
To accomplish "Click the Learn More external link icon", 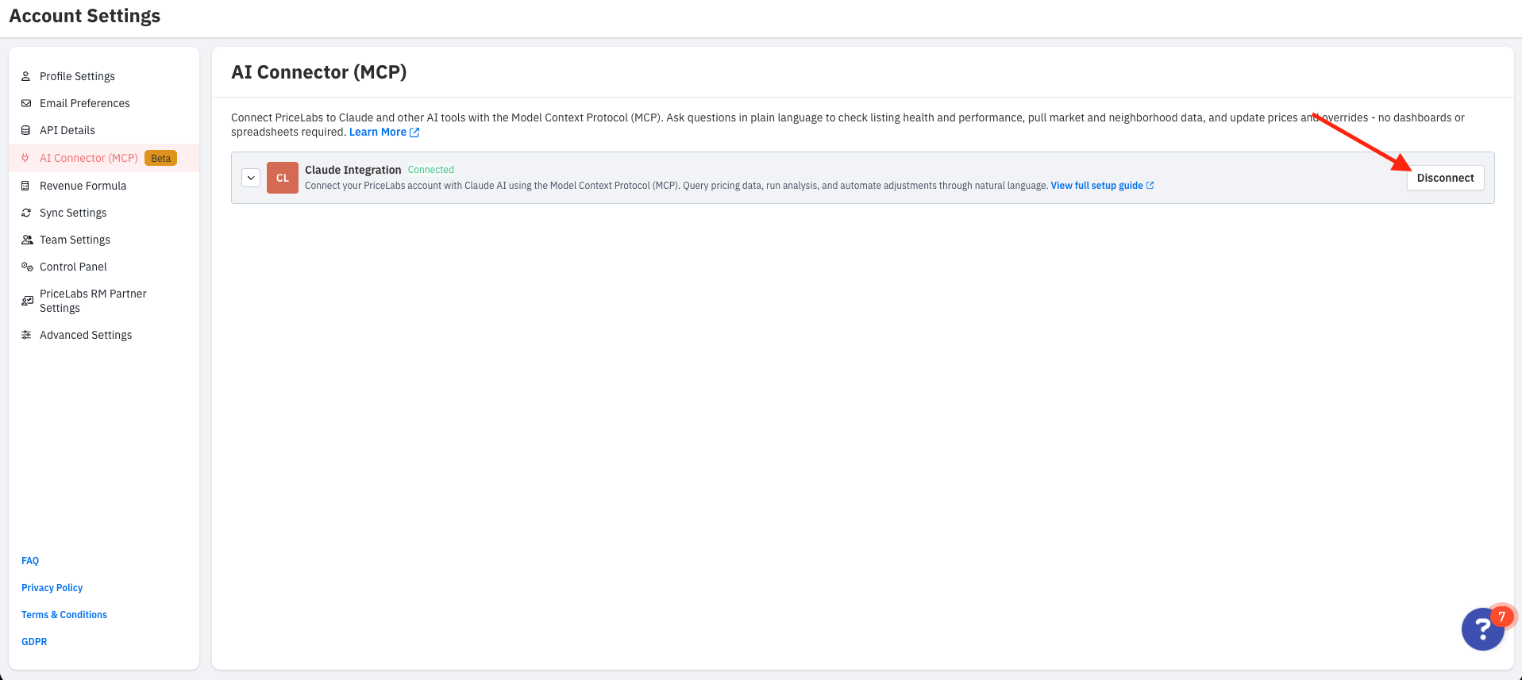I will coord(414,133).
